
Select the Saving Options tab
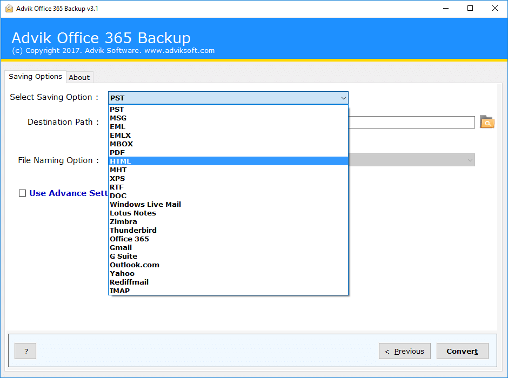[x=35, y=76]
